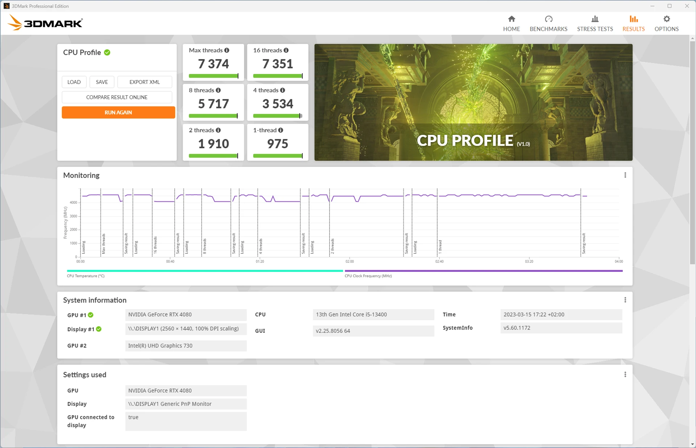This screenshot has width=696, height=448.
Task: Click the Max threads score bar
Action: pyautogui.click(x=214, y=76)
